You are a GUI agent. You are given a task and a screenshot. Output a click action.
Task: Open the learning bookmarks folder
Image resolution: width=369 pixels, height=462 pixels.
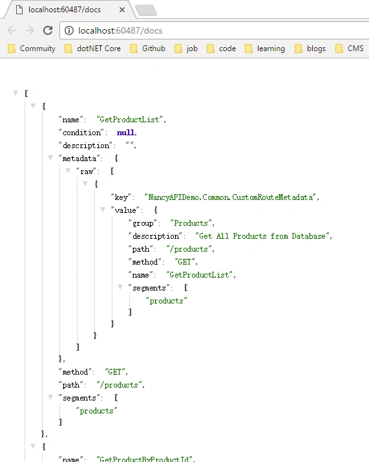click(265, 49)
